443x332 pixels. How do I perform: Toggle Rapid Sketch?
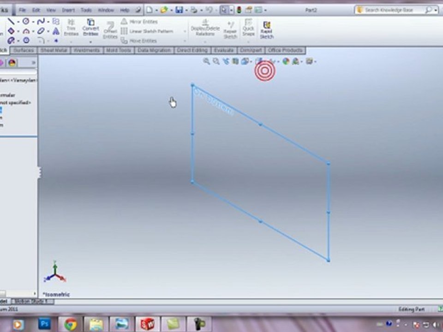(267, 30)
